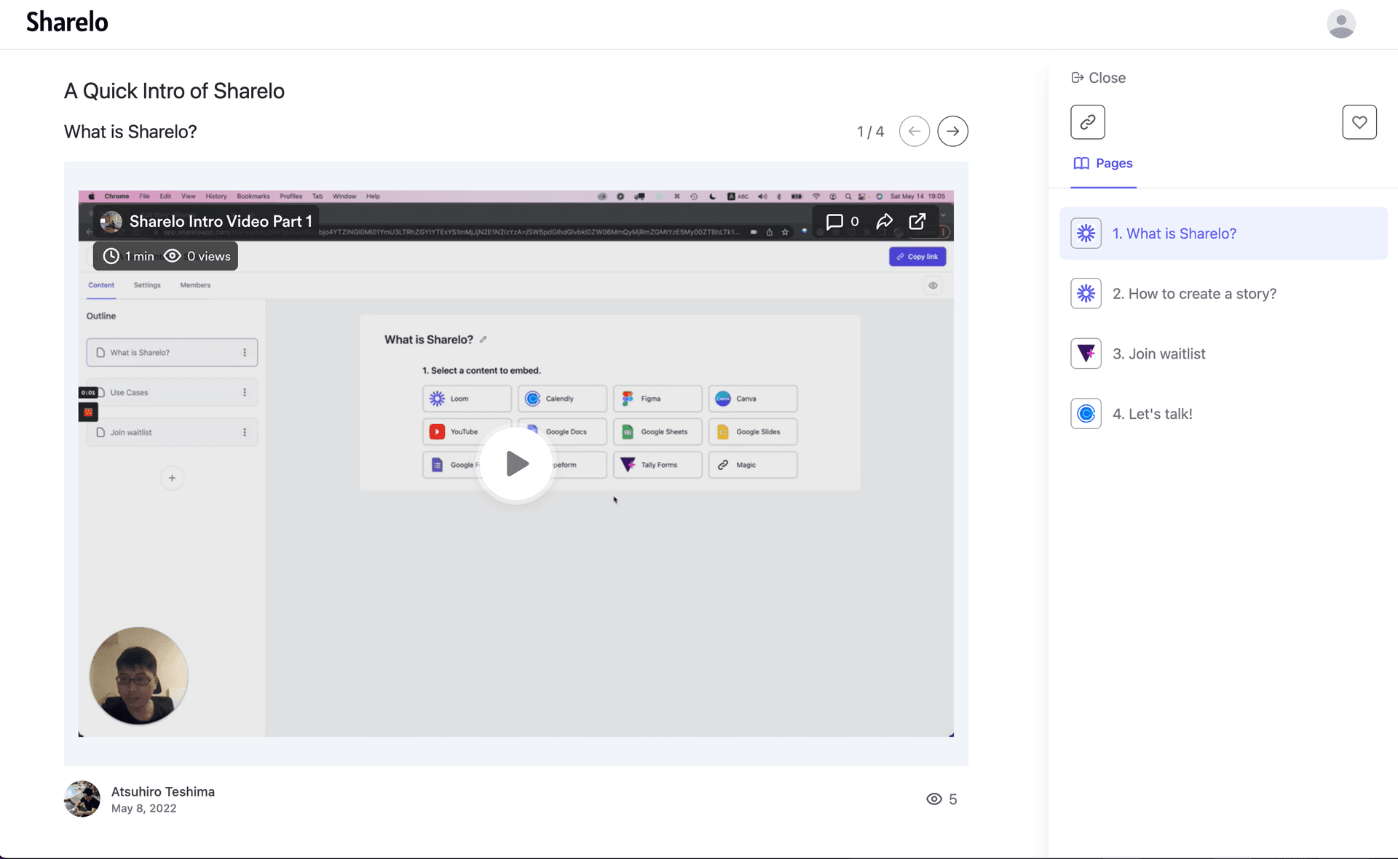Copy story link with chain icon
The width and height of the screenshot is (1398, 859).
1088,122
